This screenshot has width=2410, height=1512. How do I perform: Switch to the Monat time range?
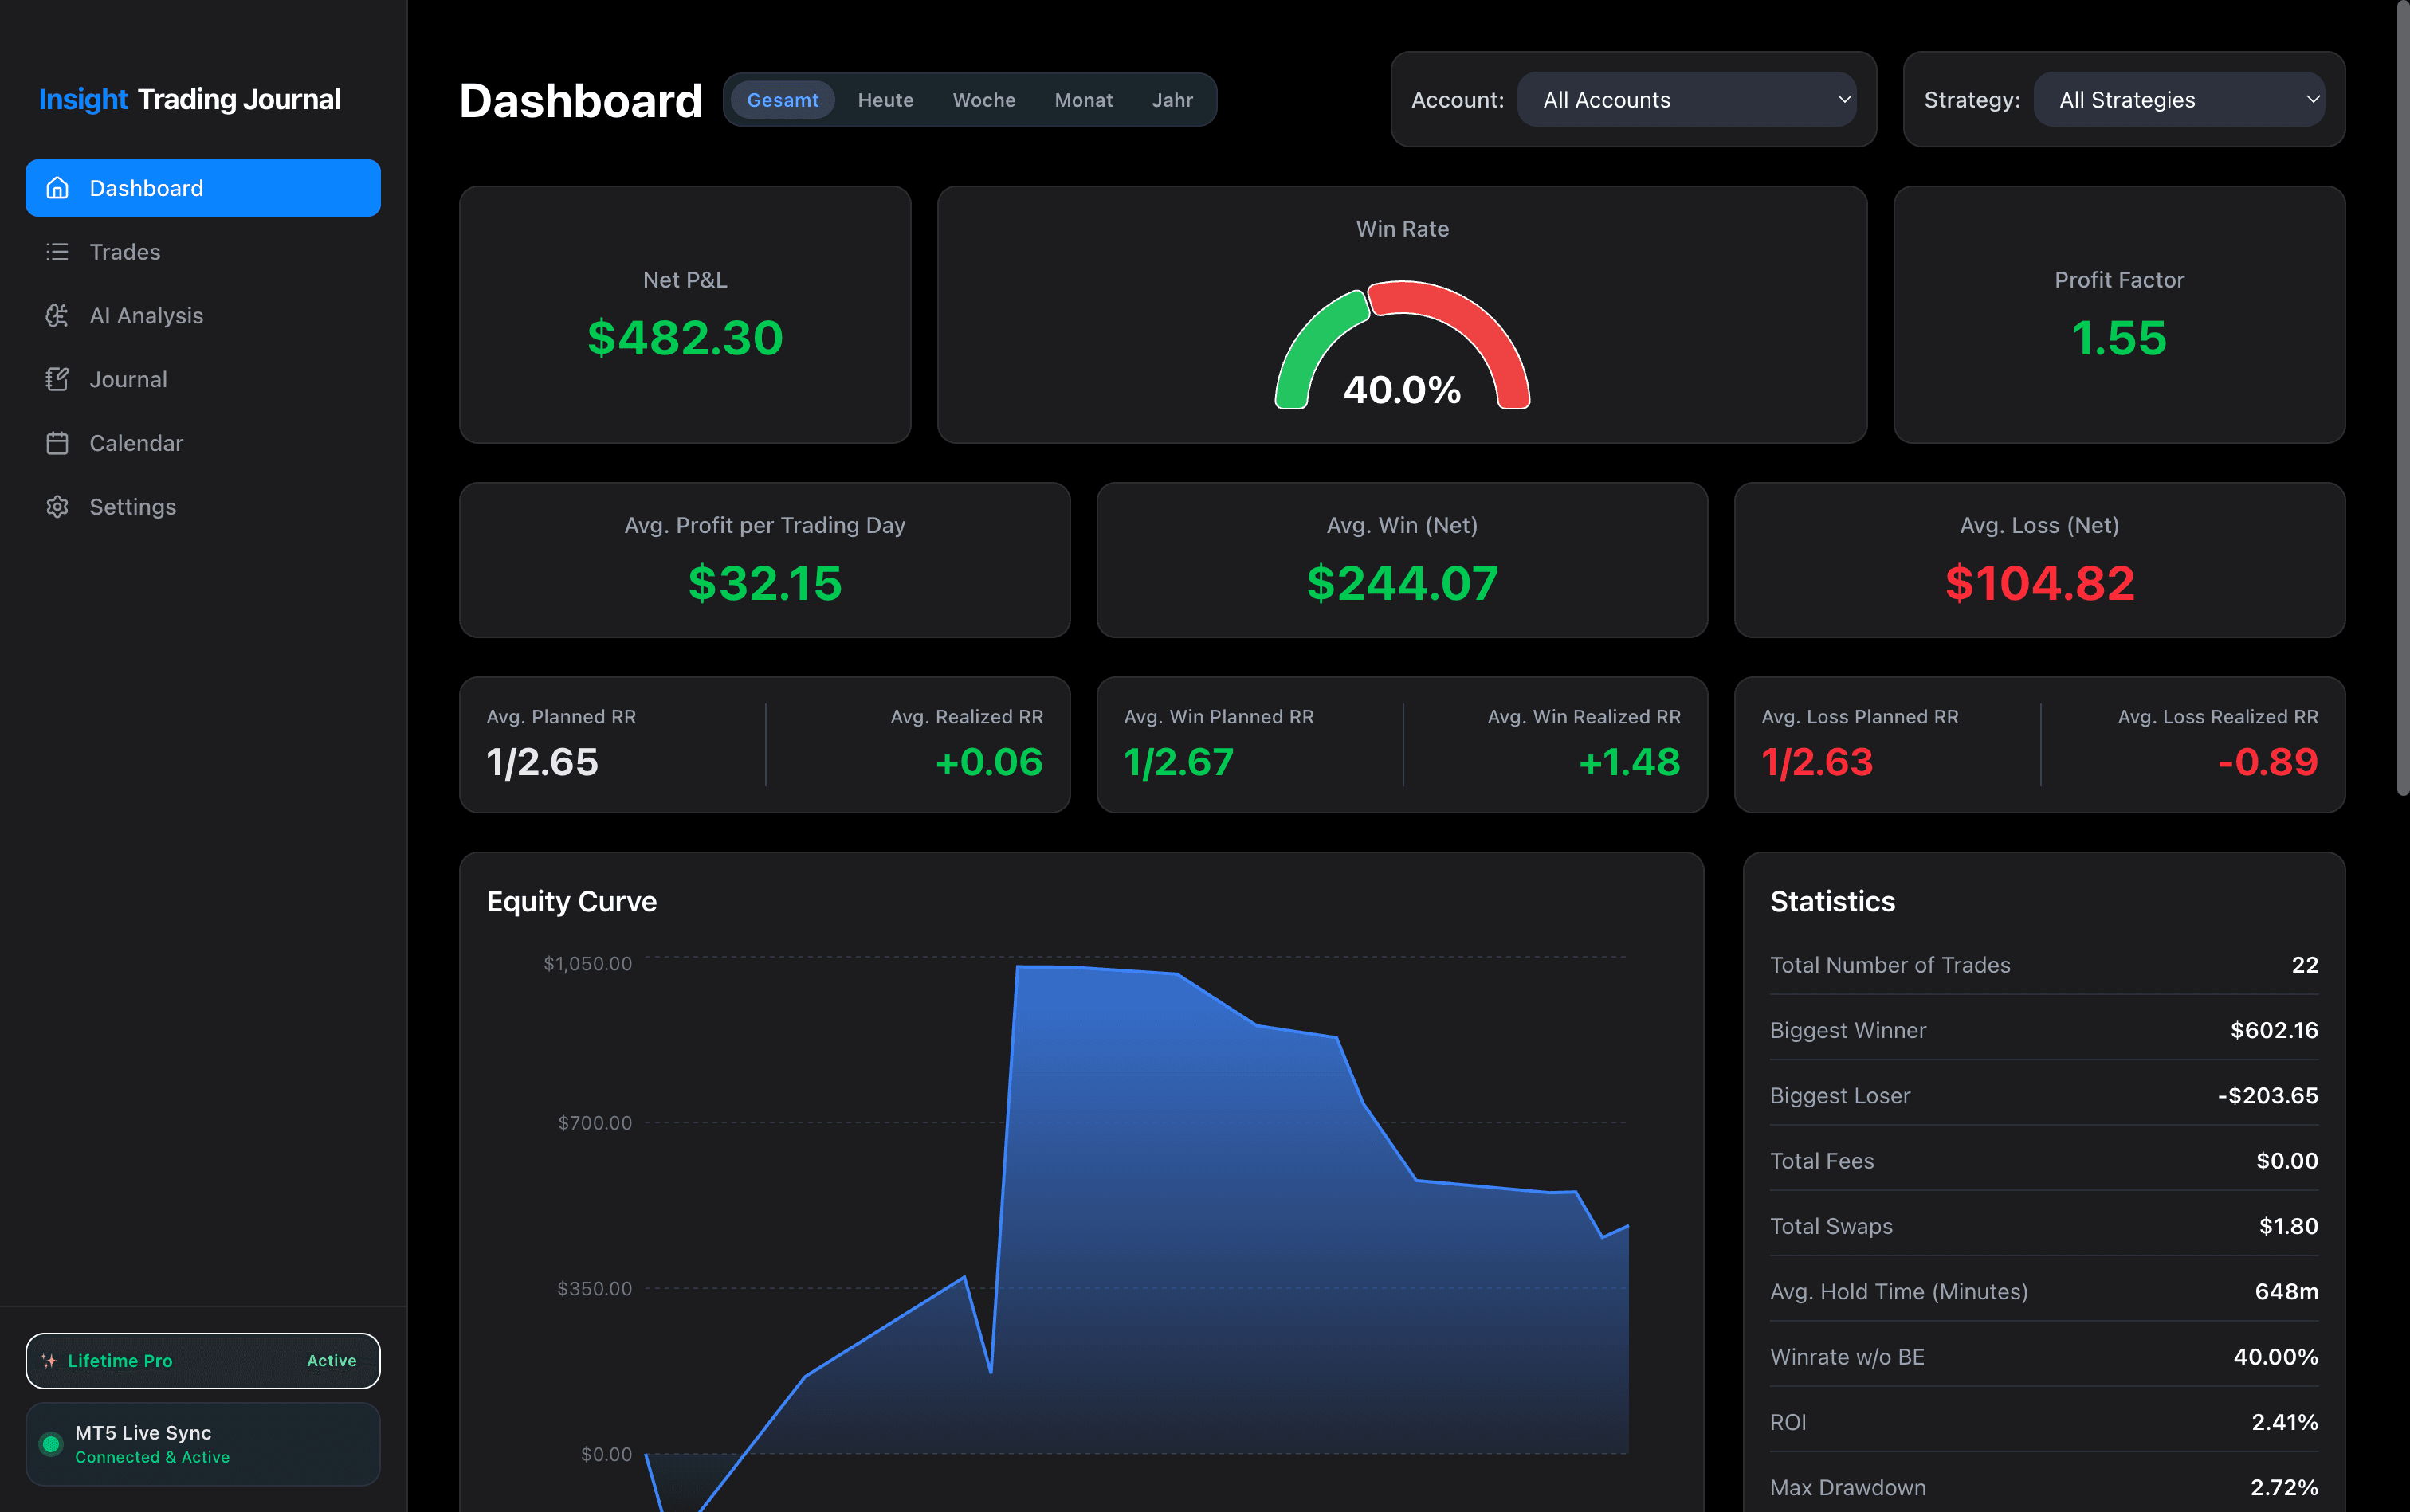coord(1083,100)
